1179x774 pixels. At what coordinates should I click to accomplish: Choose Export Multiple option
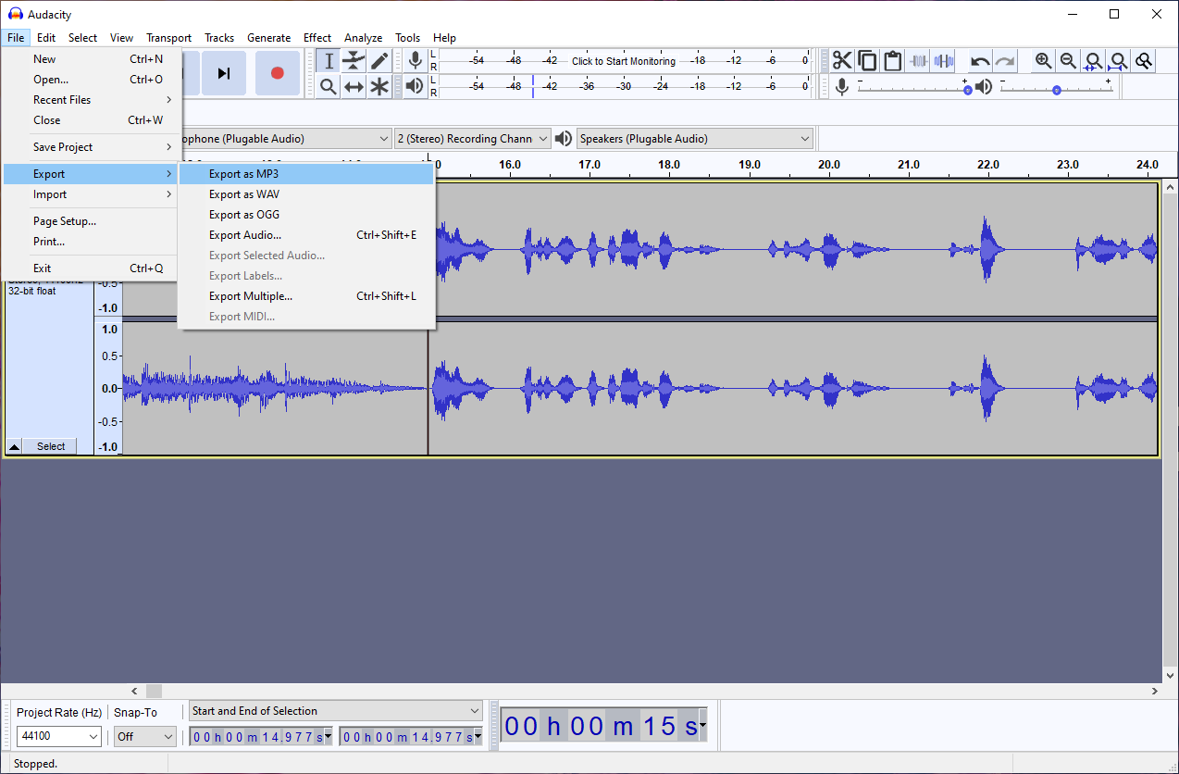point(306,296)
